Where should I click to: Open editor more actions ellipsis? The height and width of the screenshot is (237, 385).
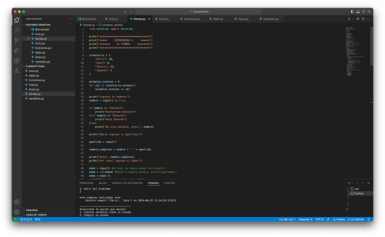pyautogui.click(x=369, y=19)
